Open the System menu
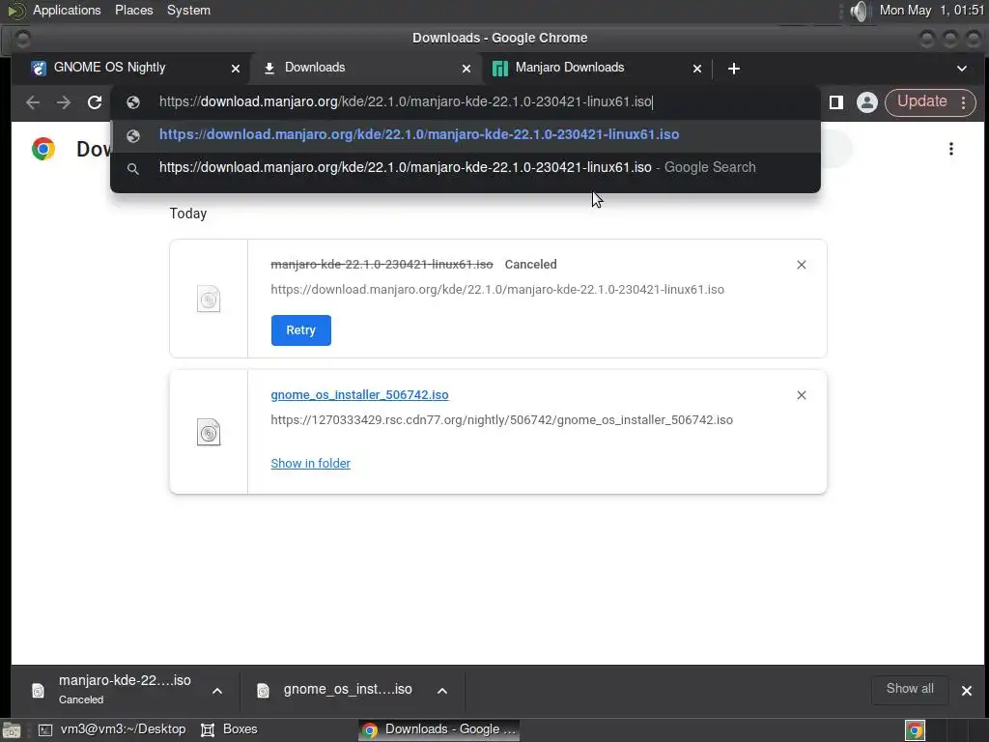This screenshot has height=742, width=989. (188, 10)
